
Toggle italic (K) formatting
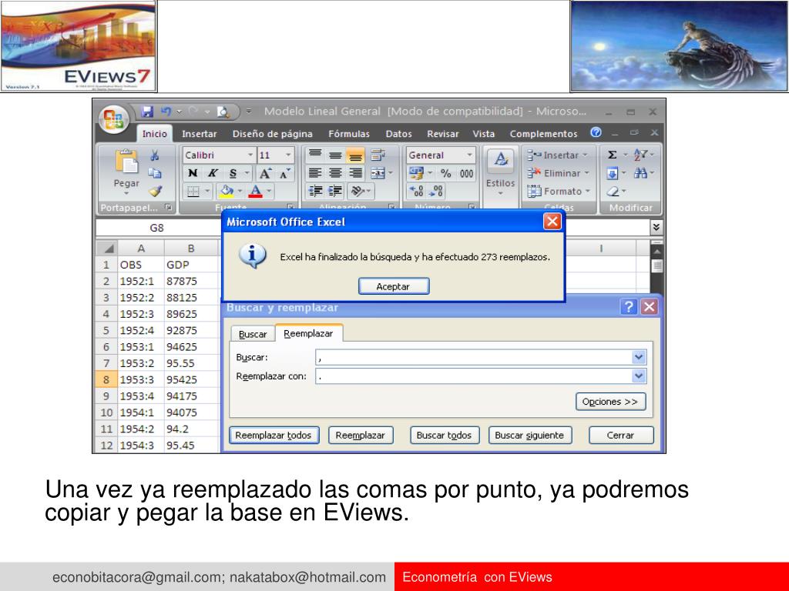[213, 173]
